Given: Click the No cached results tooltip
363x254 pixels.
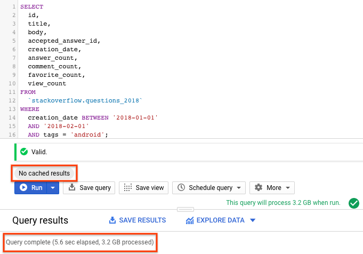Looking at the screenshot, I should pyautogui.click(x=44, y=173).
